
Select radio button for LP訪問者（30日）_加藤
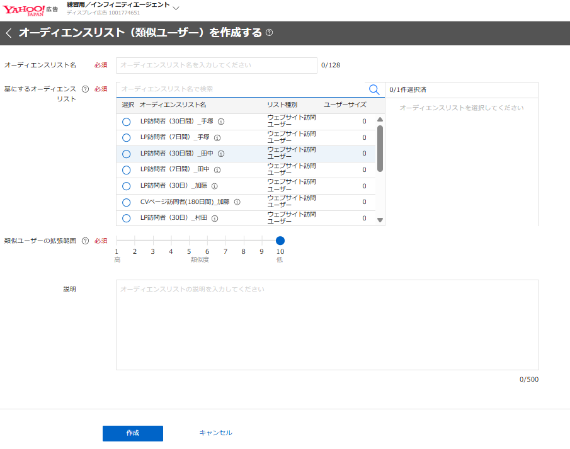pyautogui.click(x=126, y=186)
